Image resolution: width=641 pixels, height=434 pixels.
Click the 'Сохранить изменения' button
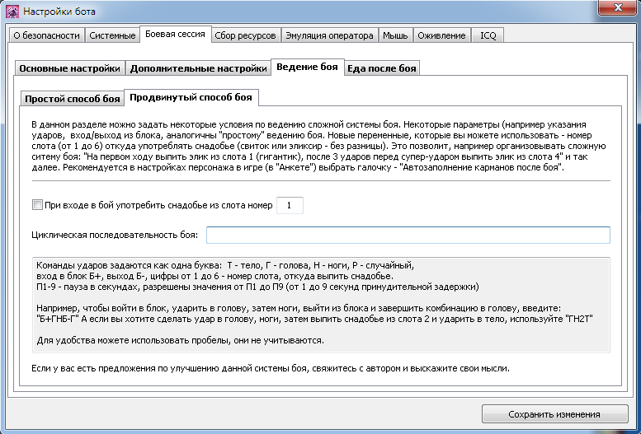pos(554,414)
